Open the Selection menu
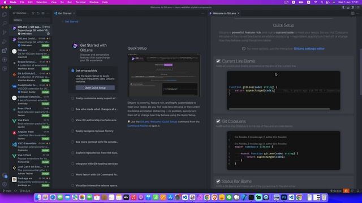 coord(42,2)
